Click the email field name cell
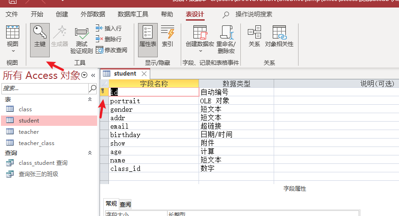The width and height of the screenshot is (399, 216). pos(153,126)
